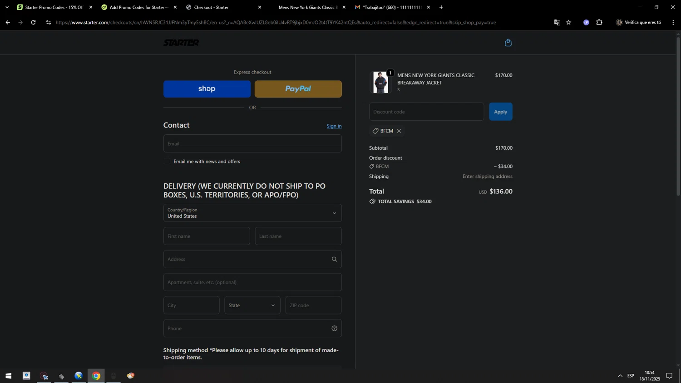Focus the Discount code field
The width and height of the screenshot is (681, 383).
(426, 112)
